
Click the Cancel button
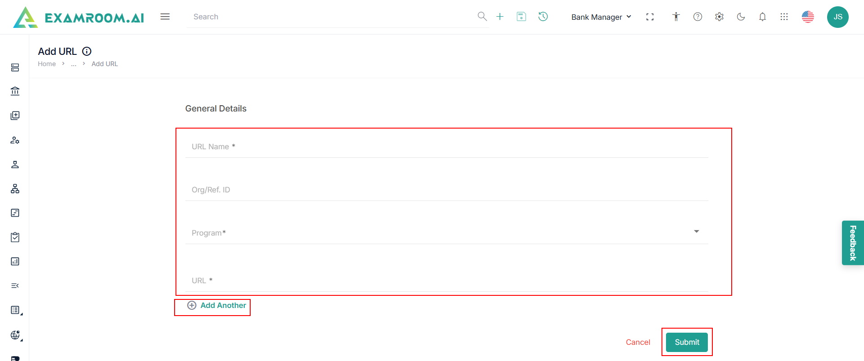[638, 342]
